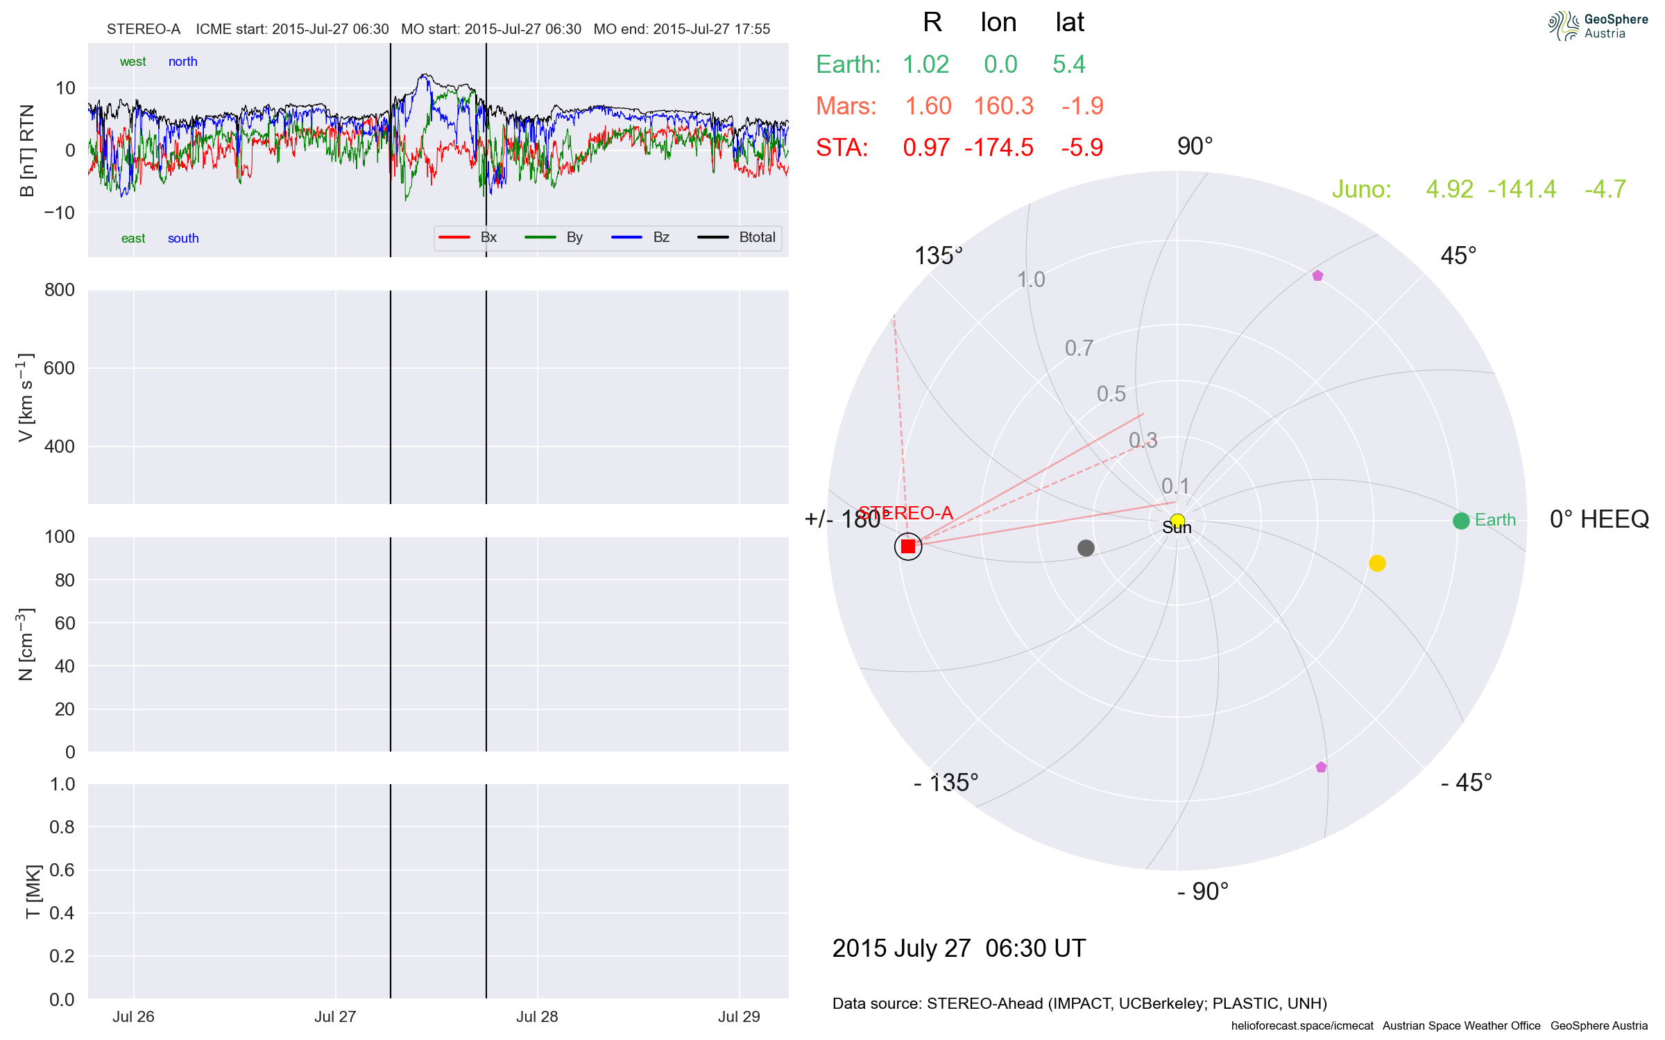Click Juno distance value 4.92
Viewport: 1665px width, 1040px height.
pos(1449,189)
